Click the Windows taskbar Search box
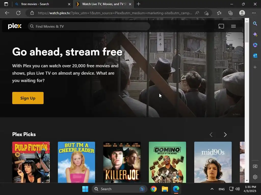261x195 pixels. pos(119,189)
